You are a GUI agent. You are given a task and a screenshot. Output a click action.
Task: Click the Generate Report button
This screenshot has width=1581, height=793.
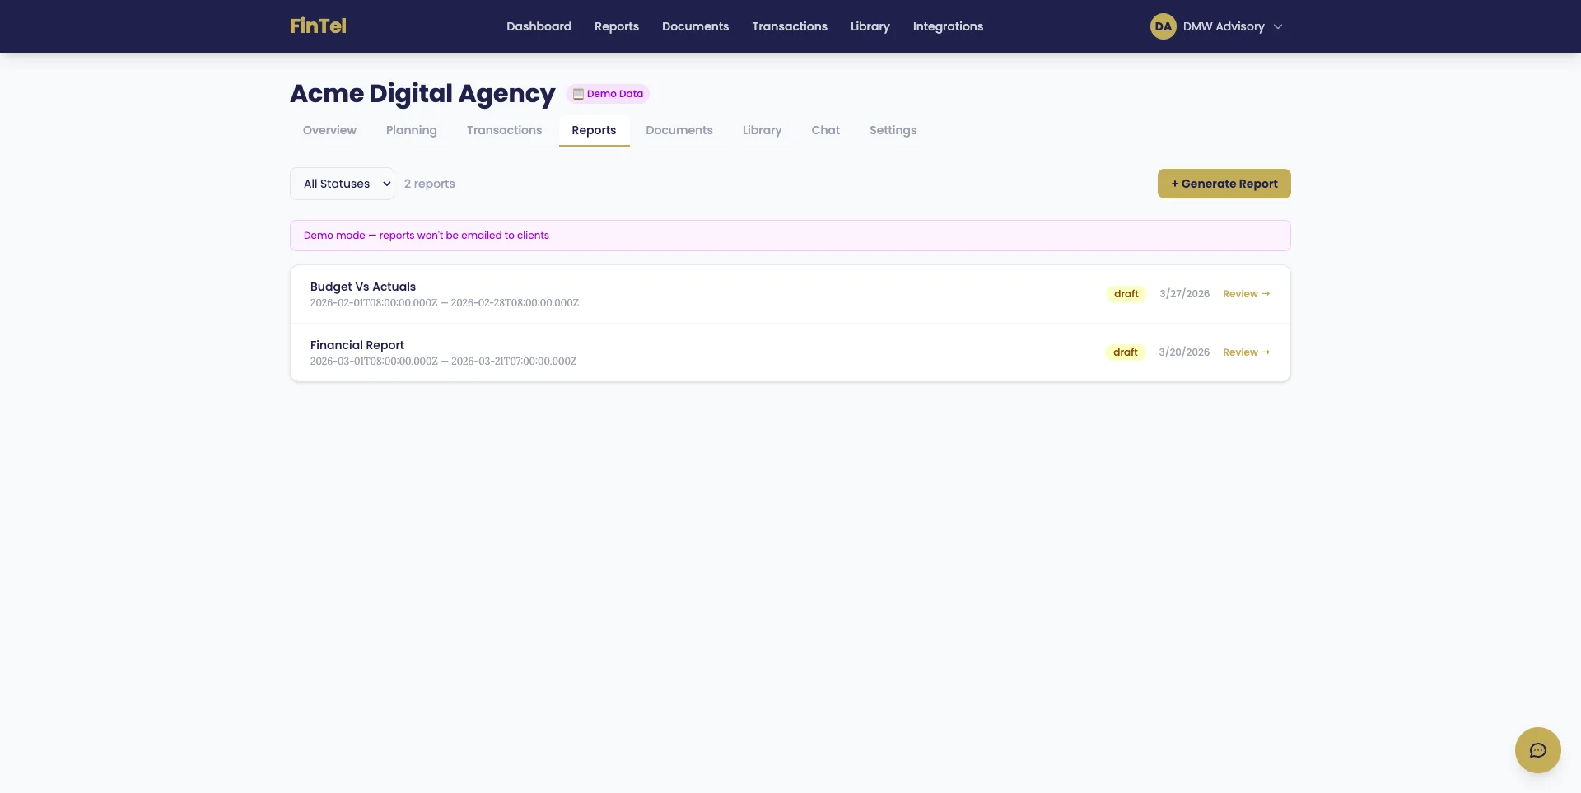[1224, 184]
